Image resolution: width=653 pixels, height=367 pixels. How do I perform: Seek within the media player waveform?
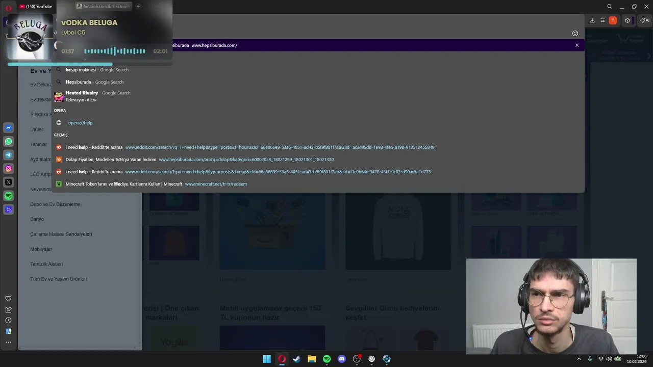click(115, 51)
